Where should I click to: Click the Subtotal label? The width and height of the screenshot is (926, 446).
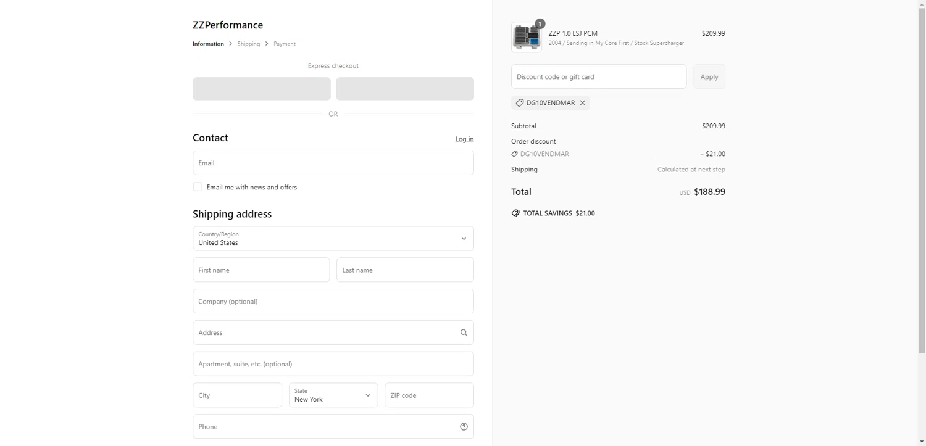click(x=523, y=126)
